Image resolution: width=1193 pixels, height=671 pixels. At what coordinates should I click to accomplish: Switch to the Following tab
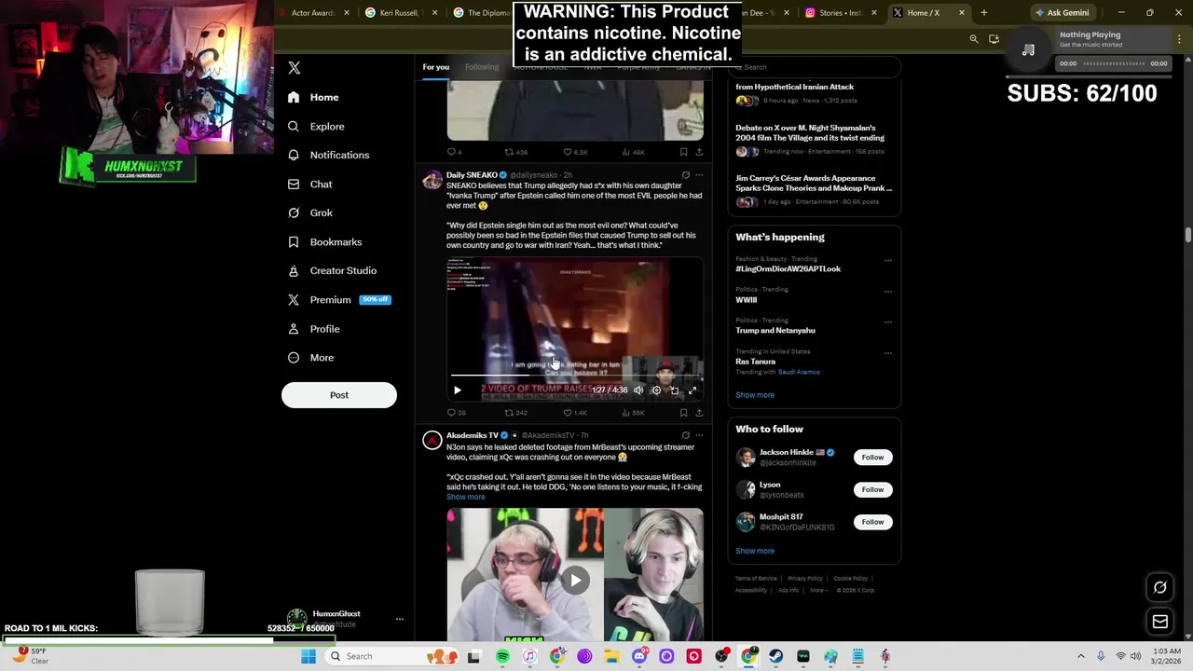tap(482, 67)
